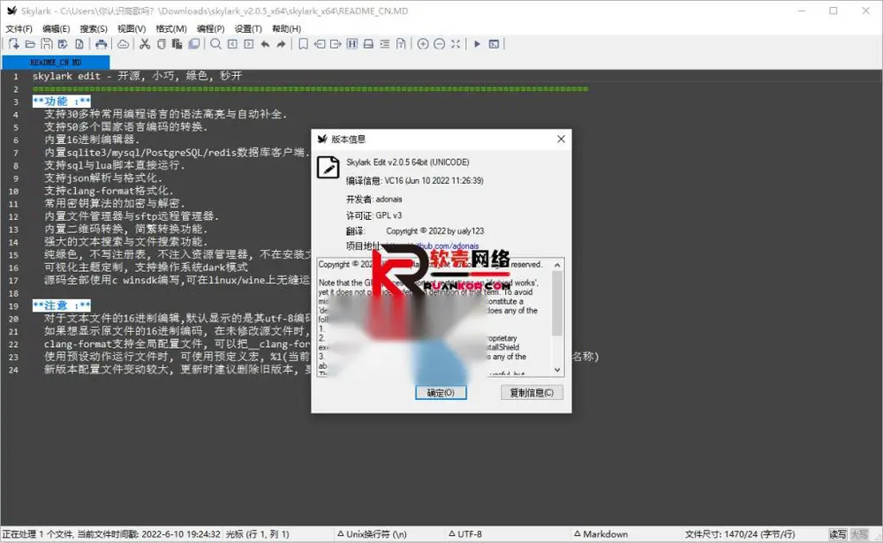Open the 设置(T) menu
The height and width of the screenshot is (543, 883).
point(248,29)
